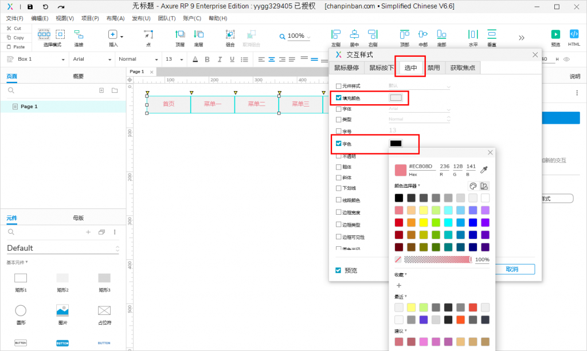This screenshot has height=351, width=587.
Task: Click the Paste button
Action: [x=16, y=46]
